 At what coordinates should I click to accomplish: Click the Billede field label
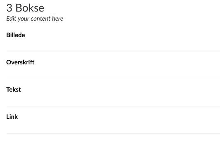pyautogui.click(x=16, y=35)
